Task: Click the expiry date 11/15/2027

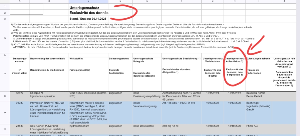Action: tap(235, 96)
